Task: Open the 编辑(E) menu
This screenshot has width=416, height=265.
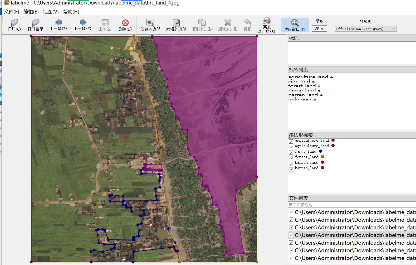Action: 31,12
